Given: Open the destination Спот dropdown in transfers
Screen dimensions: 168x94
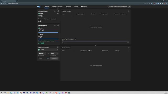Looking at the screenshot, I should click(54, 53).
